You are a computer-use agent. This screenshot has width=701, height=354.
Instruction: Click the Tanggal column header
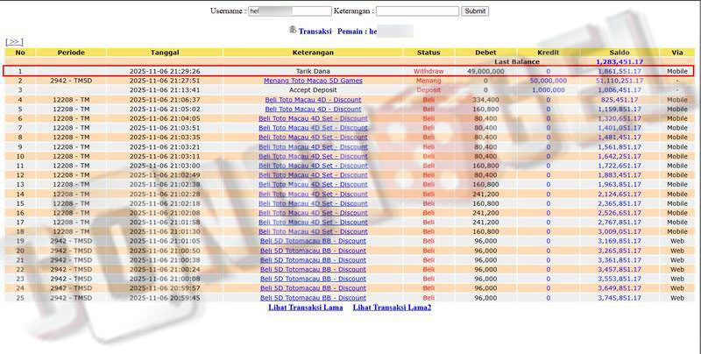(165, 52)
